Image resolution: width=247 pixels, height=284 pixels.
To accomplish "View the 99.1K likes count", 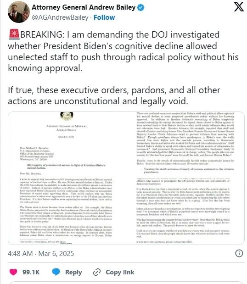I will [x=31, y=272].
